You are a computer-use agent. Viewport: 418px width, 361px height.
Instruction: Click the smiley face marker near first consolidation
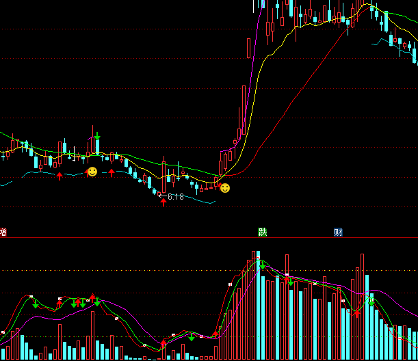pos(92,172)
